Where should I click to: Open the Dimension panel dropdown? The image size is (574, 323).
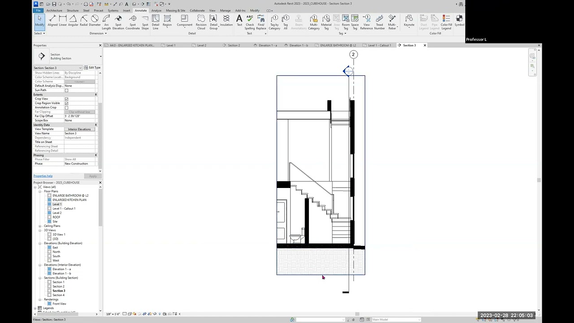pos(98,33)
